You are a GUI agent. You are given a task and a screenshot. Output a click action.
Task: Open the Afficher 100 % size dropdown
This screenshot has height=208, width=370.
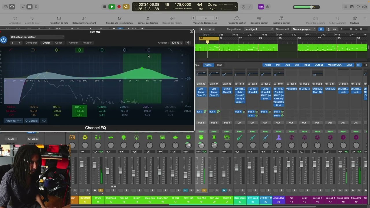pyautogui.click(x=177, y=43)
